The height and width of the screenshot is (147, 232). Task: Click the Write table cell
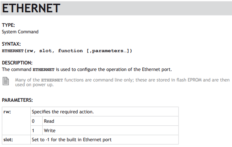pyautogui.click(x=110, y=130)
